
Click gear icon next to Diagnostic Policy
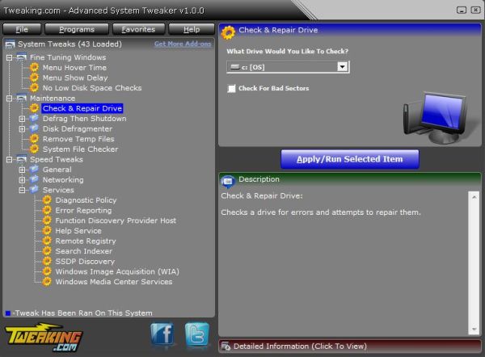(47, 200)
